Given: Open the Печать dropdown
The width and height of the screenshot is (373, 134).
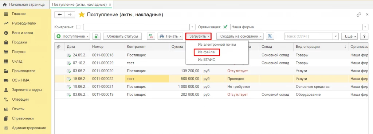Looking at the screenshot, I should tap(170, 36).
